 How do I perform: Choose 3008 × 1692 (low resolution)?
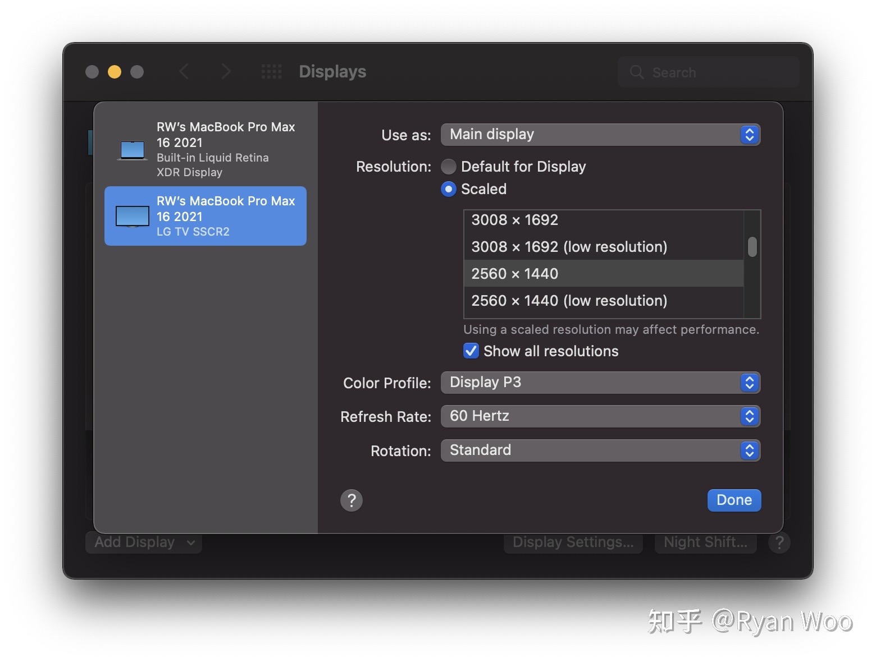(604, 247)
